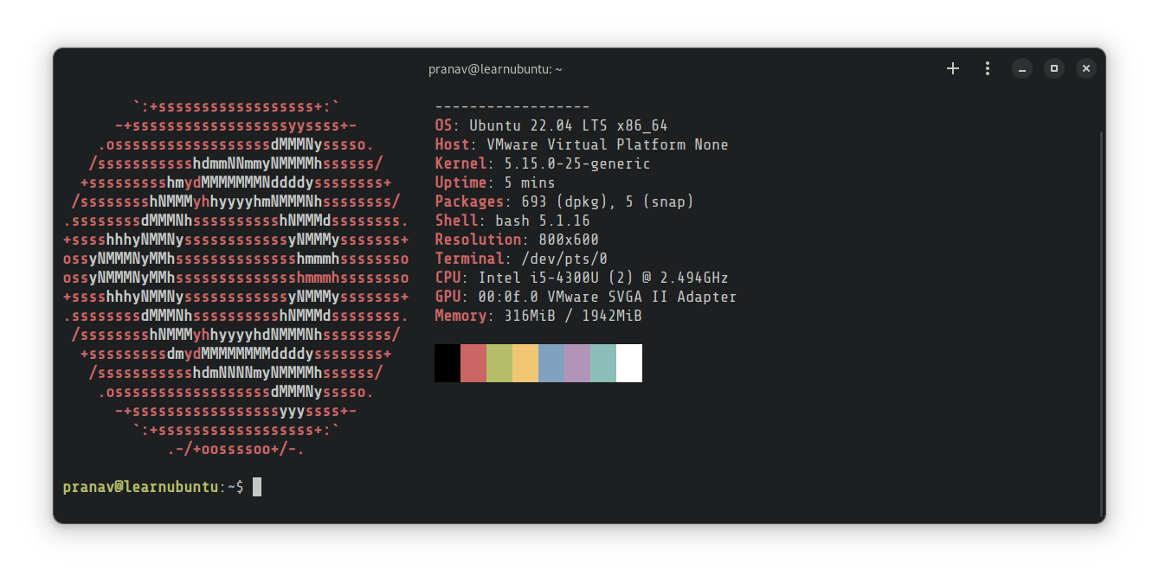
Task: Click the OS line showing Ubuntu 22.04
Action: coord(551,125)
